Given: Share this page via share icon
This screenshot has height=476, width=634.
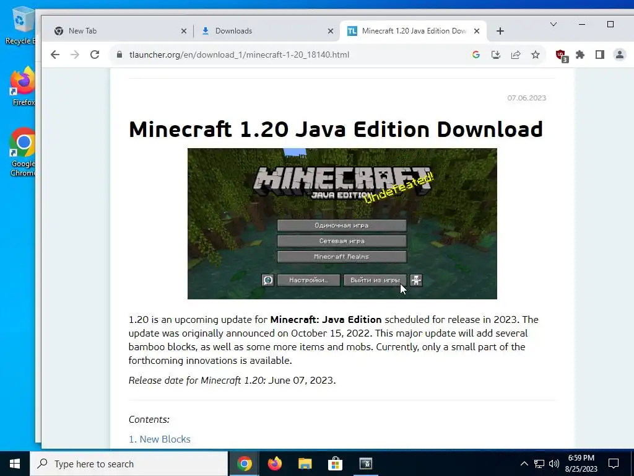Looking at the screenshot, I should click(x=516, y=55).
